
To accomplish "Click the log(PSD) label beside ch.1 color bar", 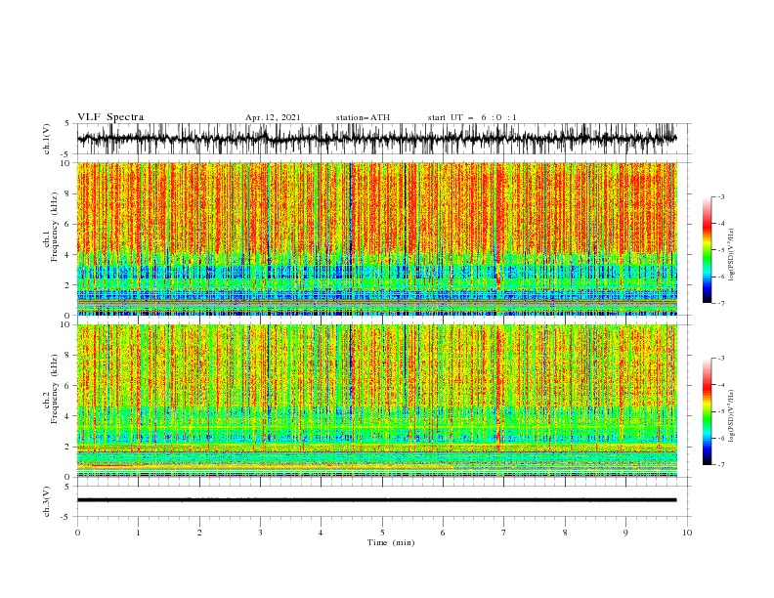I will point(732,255).
